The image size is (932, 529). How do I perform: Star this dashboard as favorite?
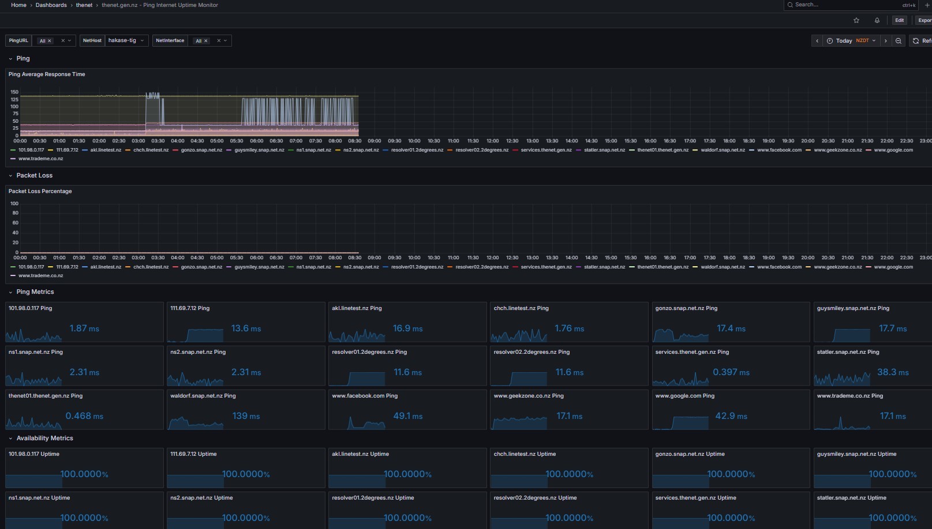(856, 20)
